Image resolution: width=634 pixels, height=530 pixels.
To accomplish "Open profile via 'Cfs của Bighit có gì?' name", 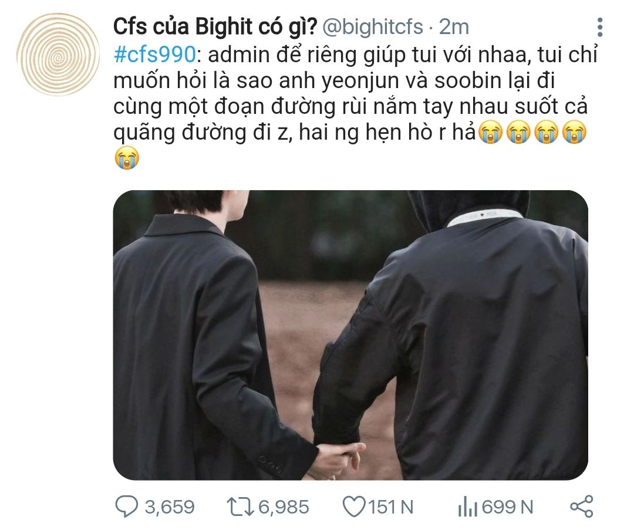I will [215, 26].
